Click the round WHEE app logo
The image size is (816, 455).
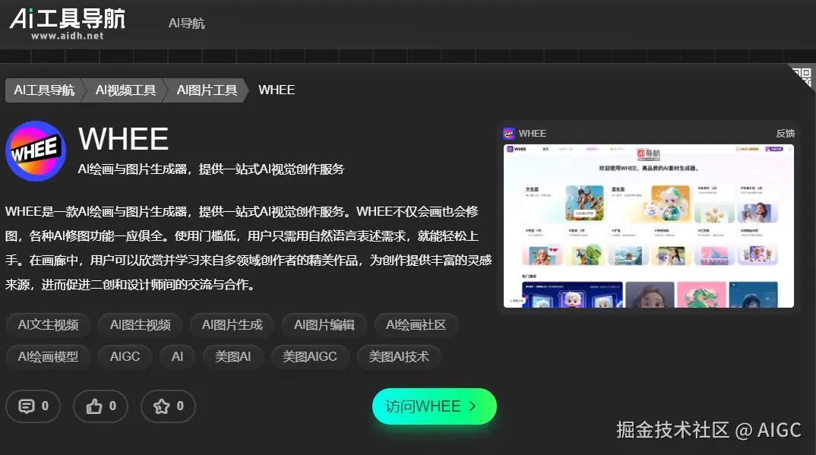(36, 151)
